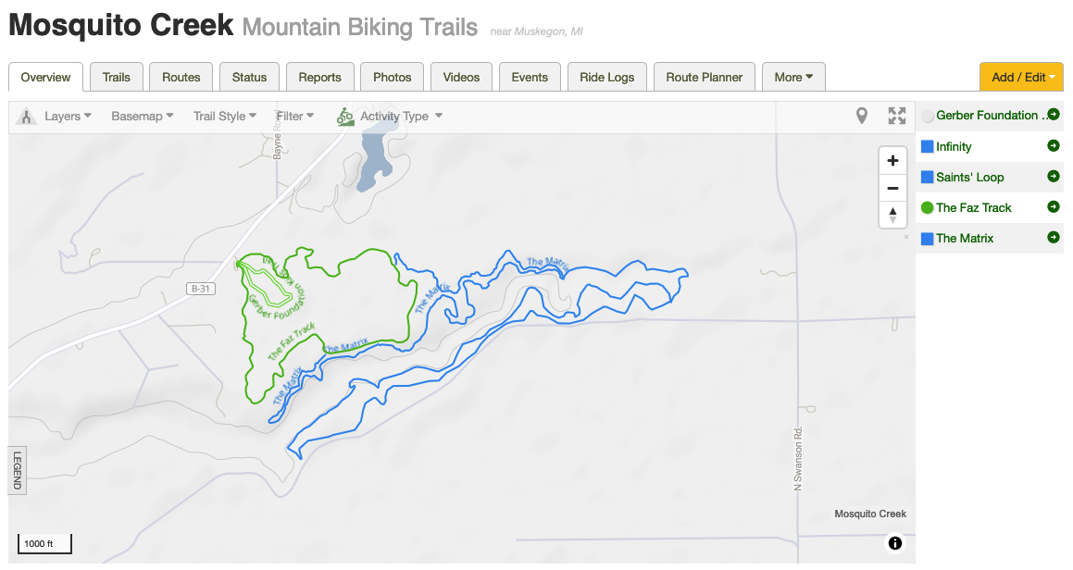Viewport: 1073px width, 570px height.
Task: Click the blue square beside Infinity
Action: point(927,146)
